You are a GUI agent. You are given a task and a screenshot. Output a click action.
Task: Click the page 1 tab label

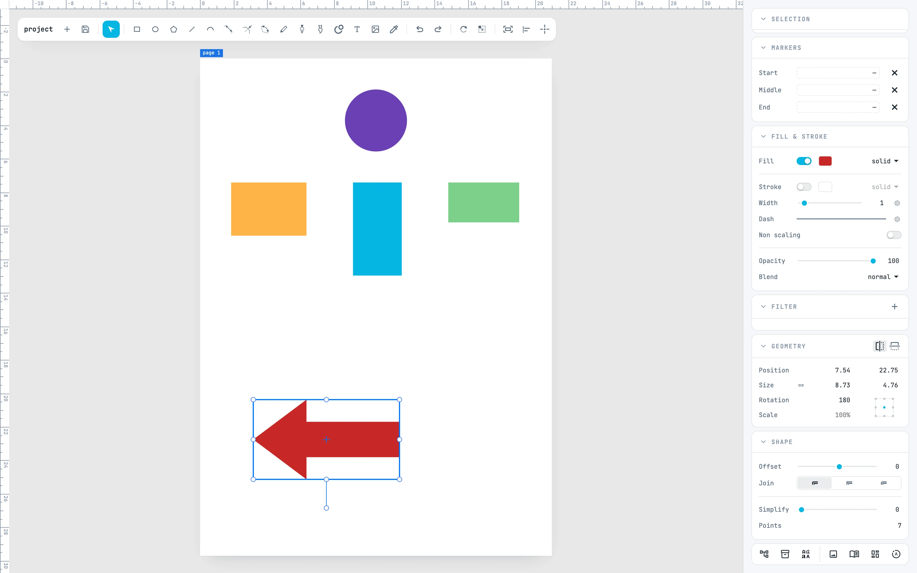[x=211, y=53]
